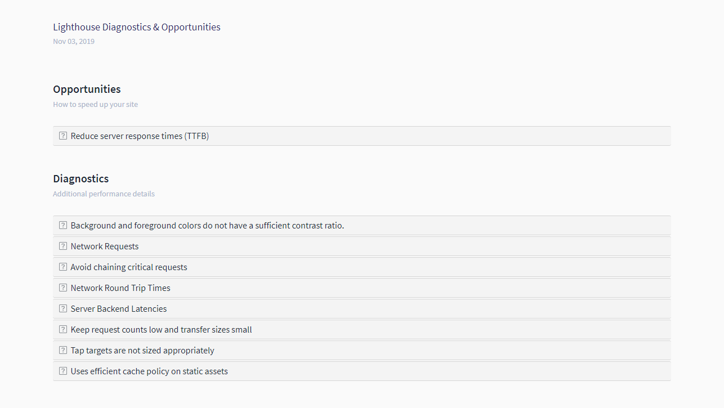Click the Nov 03, 2019 date text

click(74, 41)
